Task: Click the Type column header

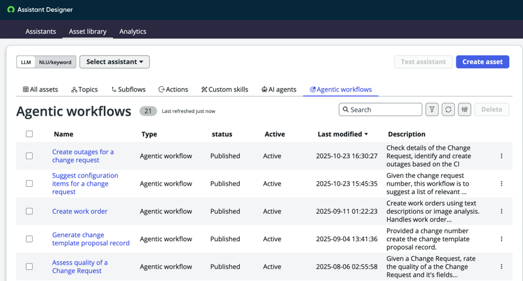Action: (149, 134)
